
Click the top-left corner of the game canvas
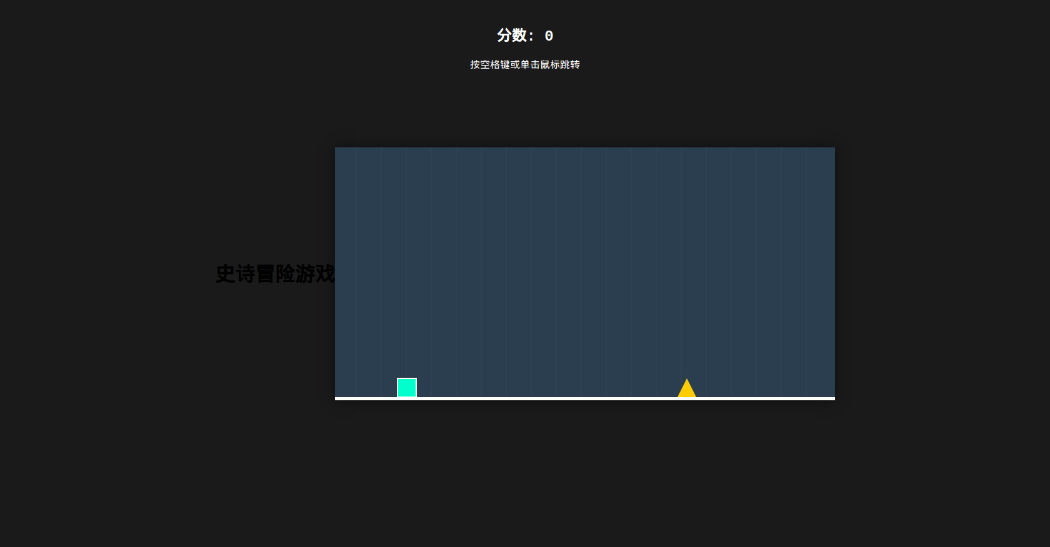click(x=337, y=150)
